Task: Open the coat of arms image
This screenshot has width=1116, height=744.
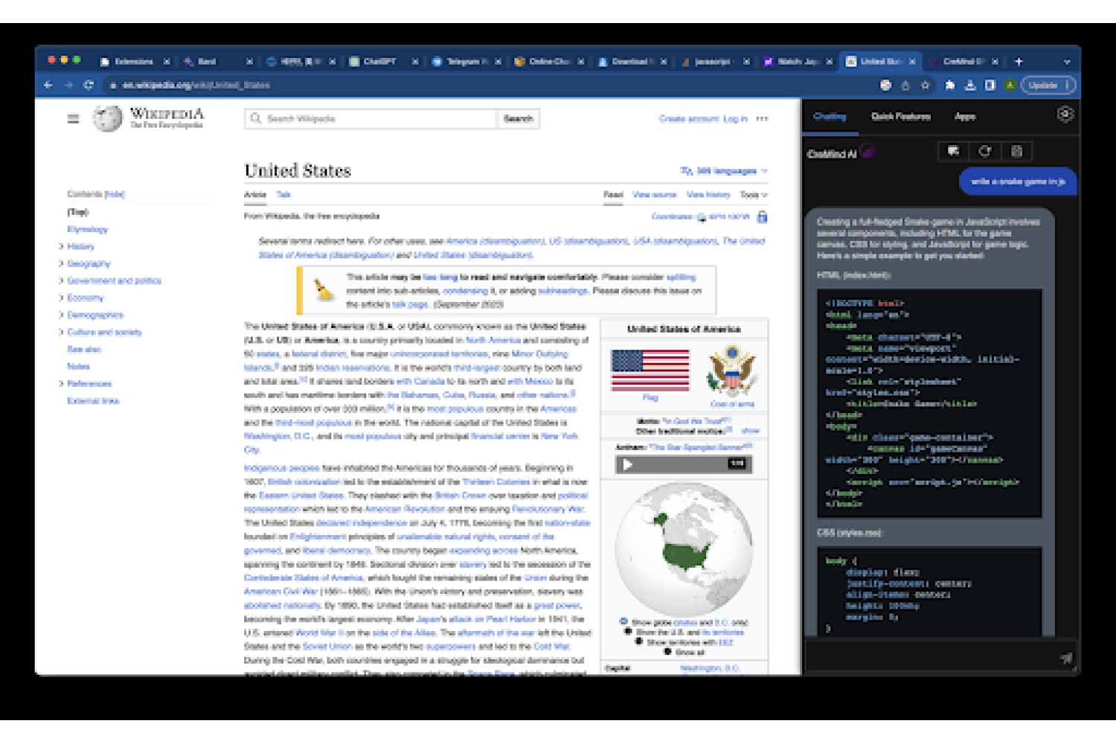Action: pyautogui.click(x=733, y=370)
